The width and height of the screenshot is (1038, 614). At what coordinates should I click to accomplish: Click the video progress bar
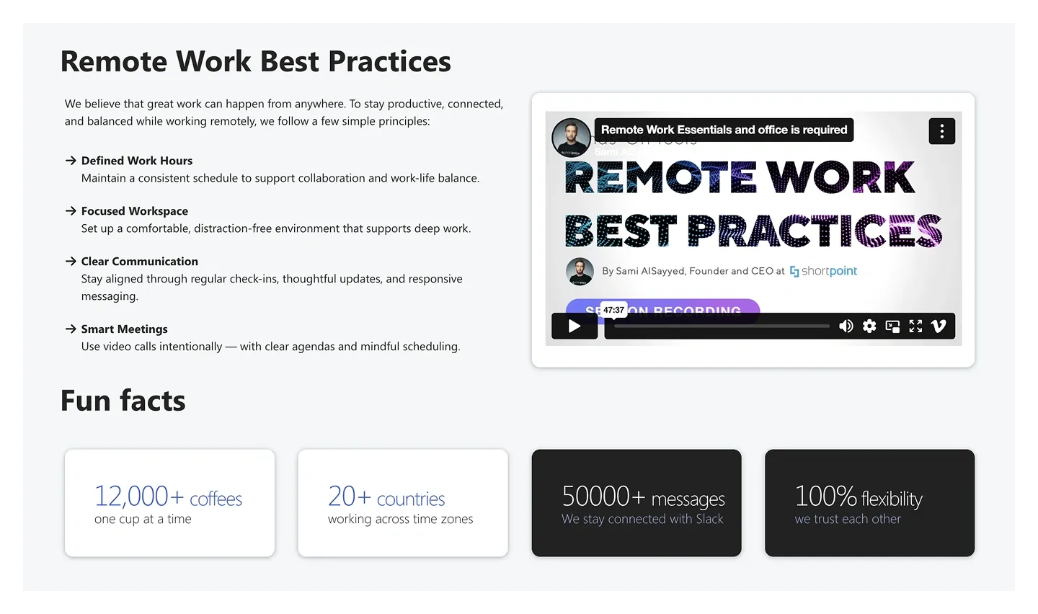(722, 326)
